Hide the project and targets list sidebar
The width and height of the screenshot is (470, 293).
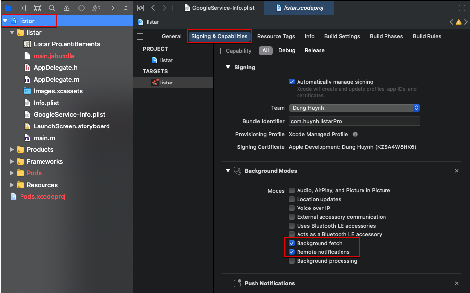click(140, 36)
